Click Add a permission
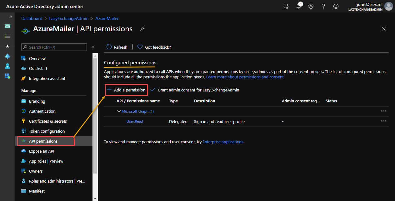The width and height of the screenshot is (395, 201). [126, 90]
